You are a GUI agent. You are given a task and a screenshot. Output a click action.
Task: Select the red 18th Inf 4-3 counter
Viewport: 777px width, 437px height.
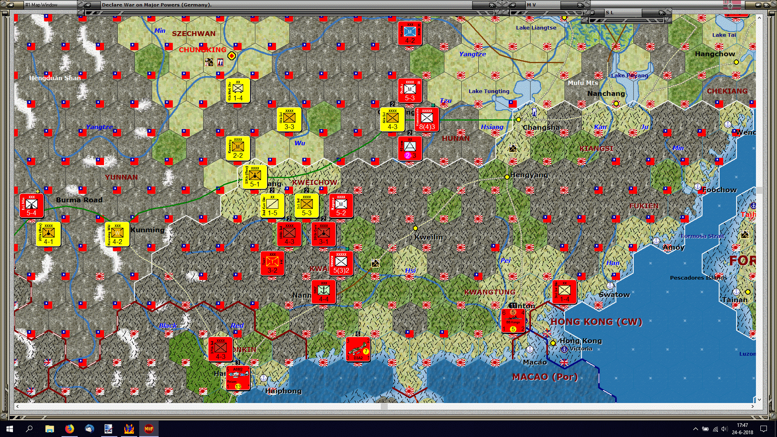click(289, 234)
